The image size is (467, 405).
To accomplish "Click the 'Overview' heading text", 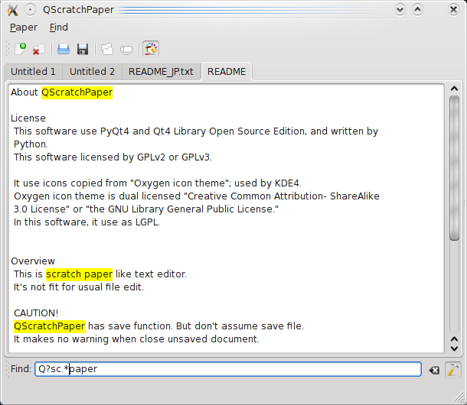I will pos(33,261).
